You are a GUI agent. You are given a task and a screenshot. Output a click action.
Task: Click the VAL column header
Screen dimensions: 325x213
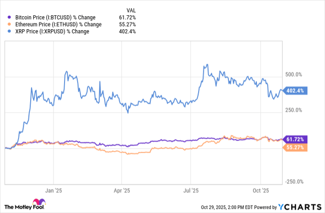tap(131, 10)
